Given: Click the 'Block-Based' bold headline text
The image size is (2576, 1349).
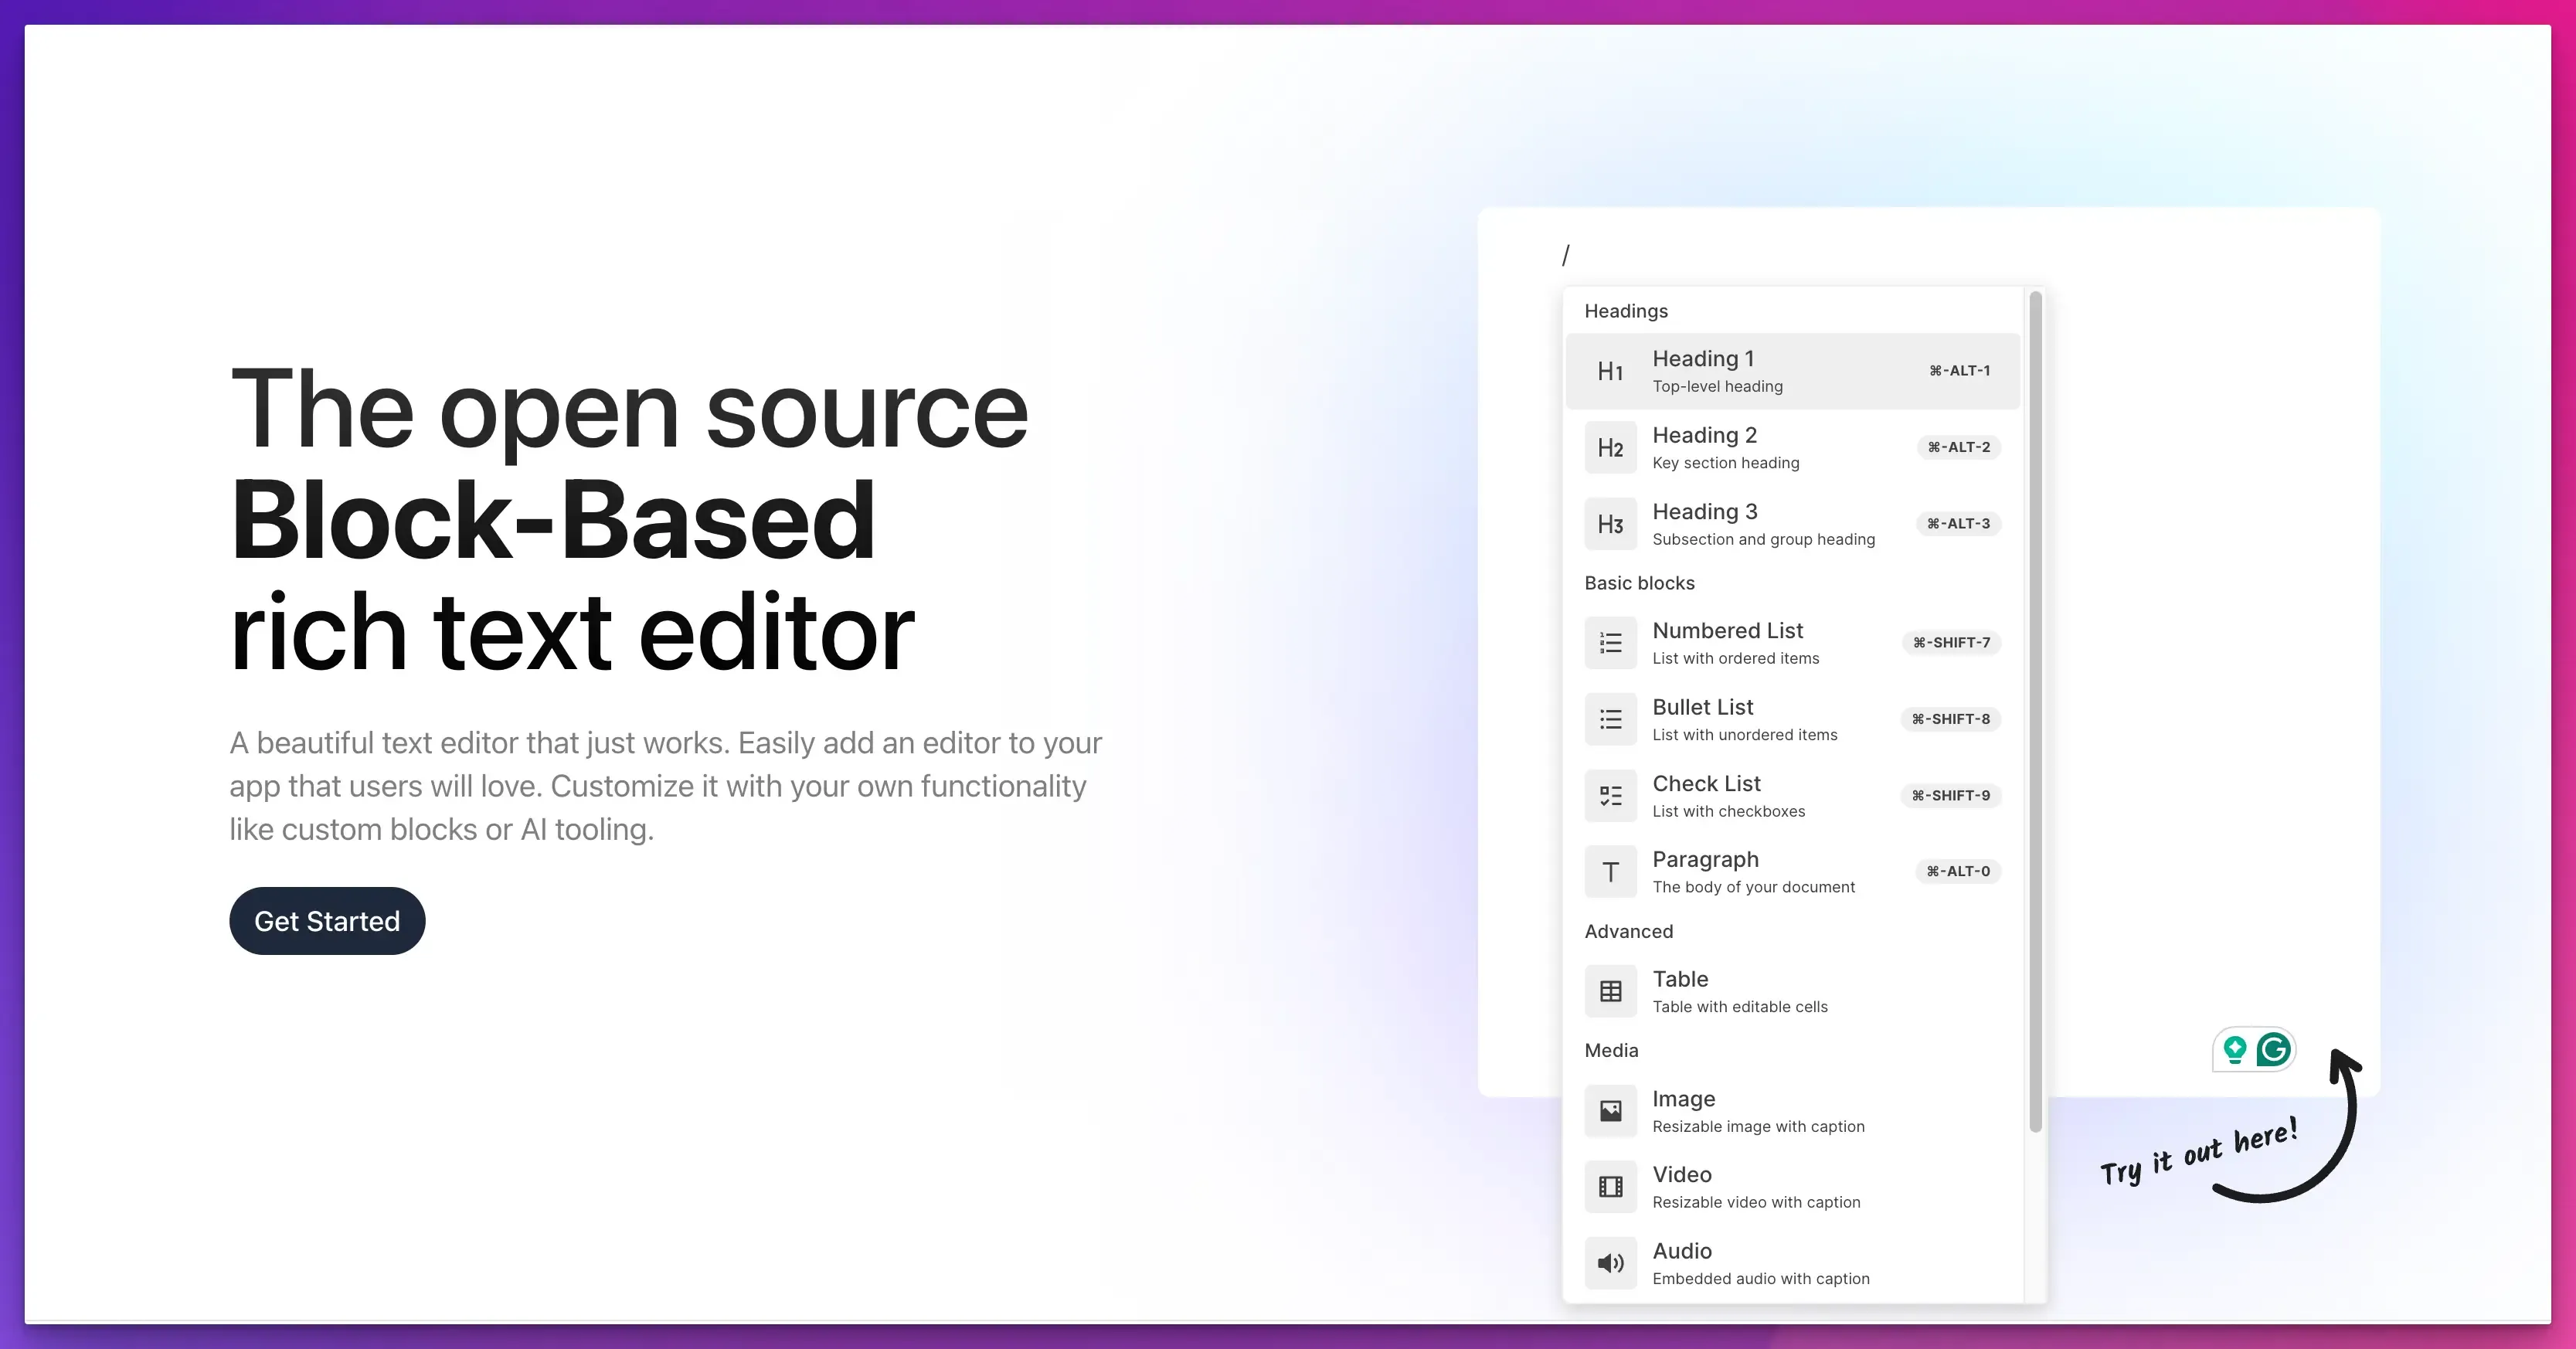Looking at the screenshot, I should click(x=553, y=520).
